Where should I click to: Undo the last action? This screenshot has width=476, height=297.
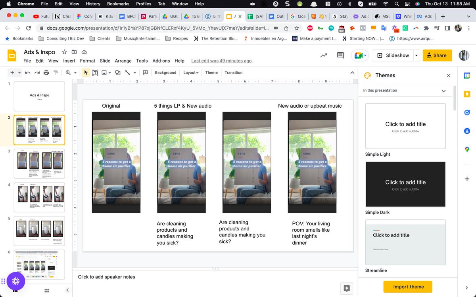[x=28, y=72]
